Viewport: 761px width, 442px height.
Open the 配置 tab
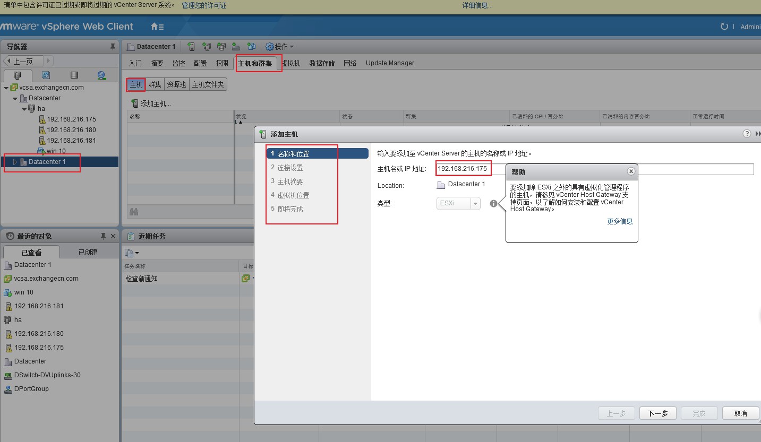click(200, 63)
